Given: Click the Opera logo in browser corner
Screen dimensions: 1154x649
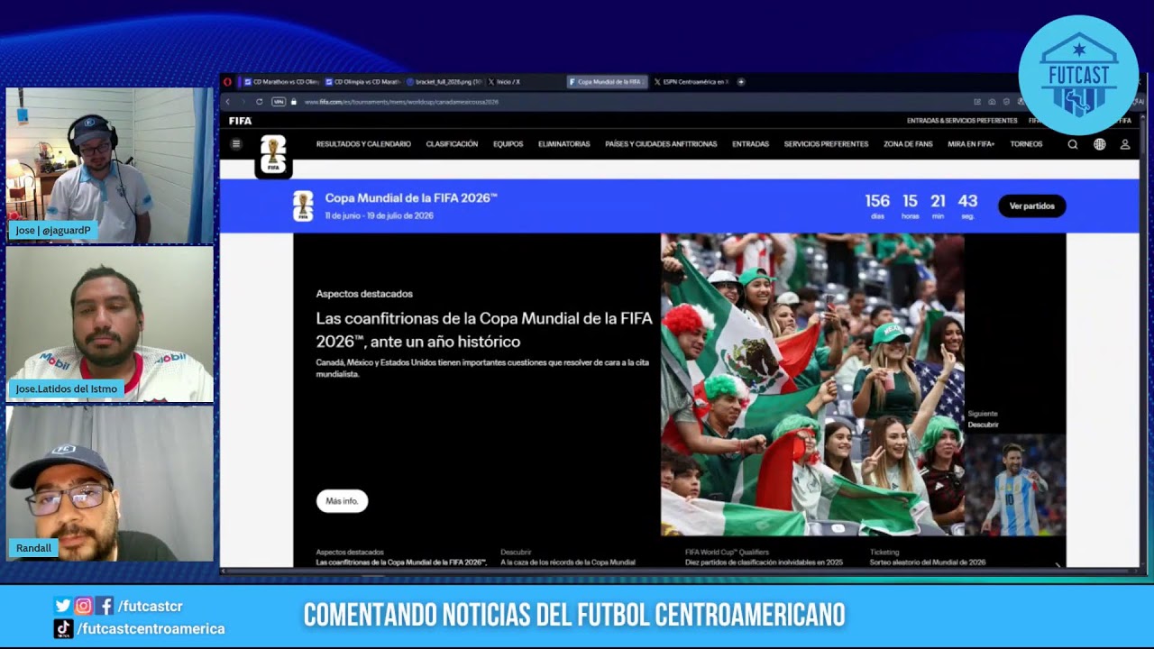Looking at the screenshot, I should [x=227, y=82].
